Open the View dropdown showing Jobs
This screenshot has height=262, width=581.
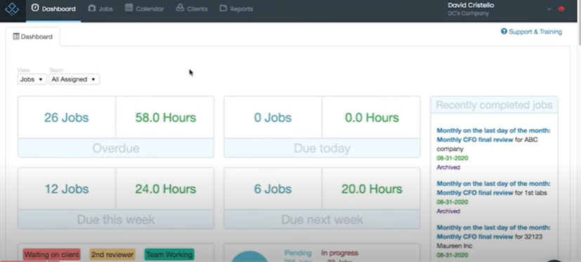point(32,79)
